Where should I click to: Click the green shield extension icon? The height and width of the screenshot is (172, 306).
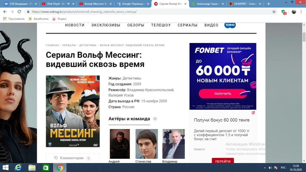284,12
